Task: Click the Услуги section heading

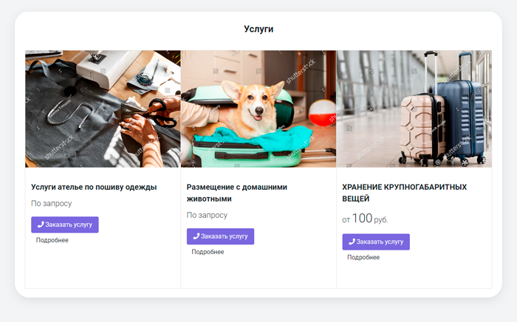Action: point(258,29)
